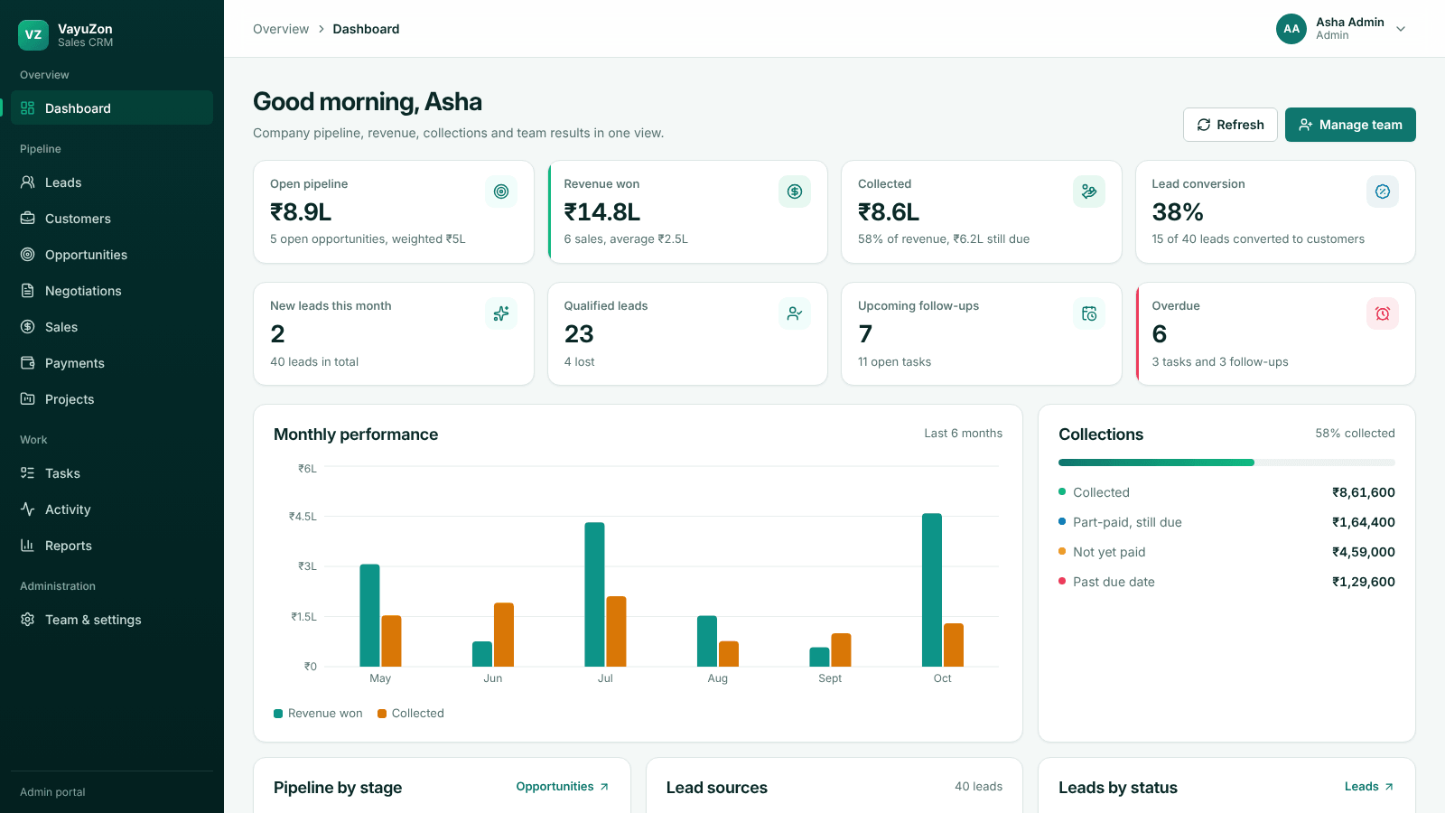Image resolution: width=1445 pixels, height=813 pixels.
Task: Click the Admin portal footer text
Action: point(52,792)
